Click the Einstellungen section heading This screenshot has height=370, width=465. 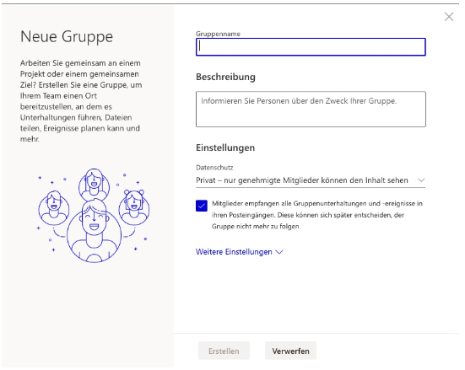225,147
